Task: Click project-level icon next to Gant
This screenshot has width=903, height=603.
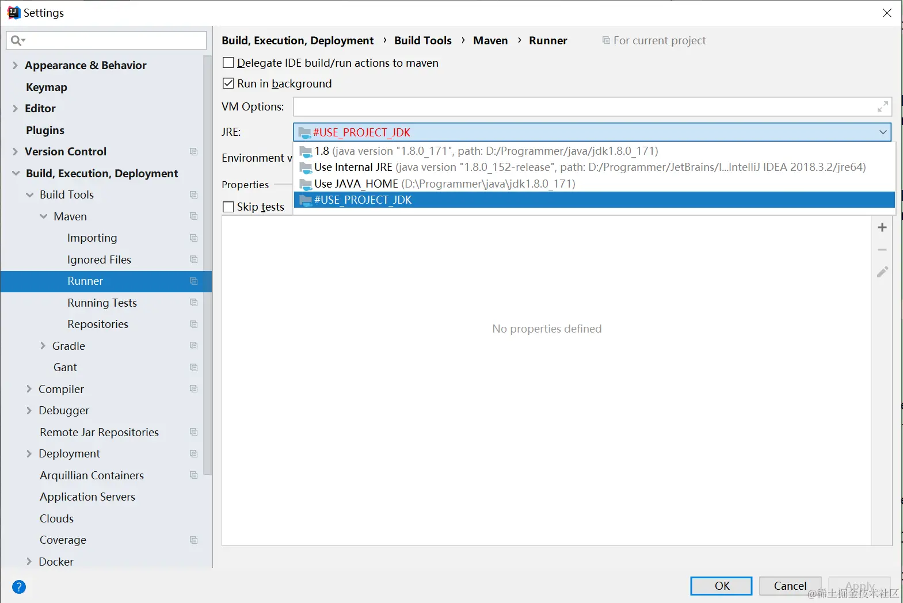Action: tap(193, 368)
